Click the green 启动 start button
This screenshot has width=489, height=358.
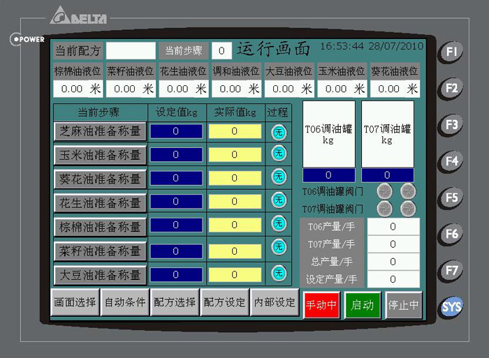point(363,305)
